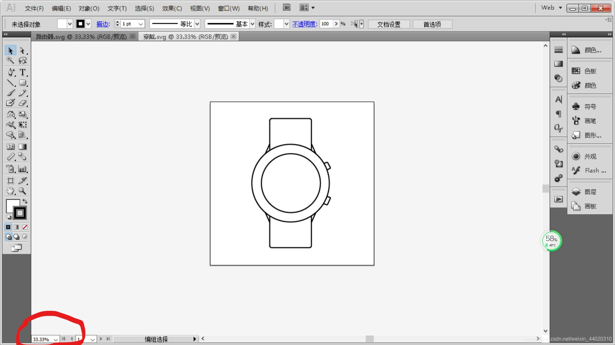Select the Hand tool

tap(10, 191)
